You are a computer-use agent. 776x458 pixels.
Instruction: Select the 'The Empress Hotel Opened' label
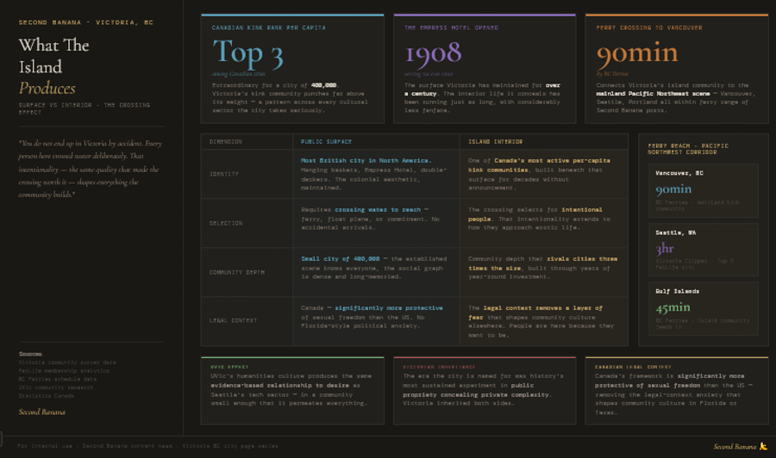pyautogui.click(x=451, y=28)
